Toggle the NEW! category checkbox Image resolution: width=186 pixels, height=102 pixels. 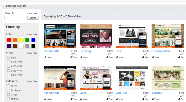tap(9, 86)
